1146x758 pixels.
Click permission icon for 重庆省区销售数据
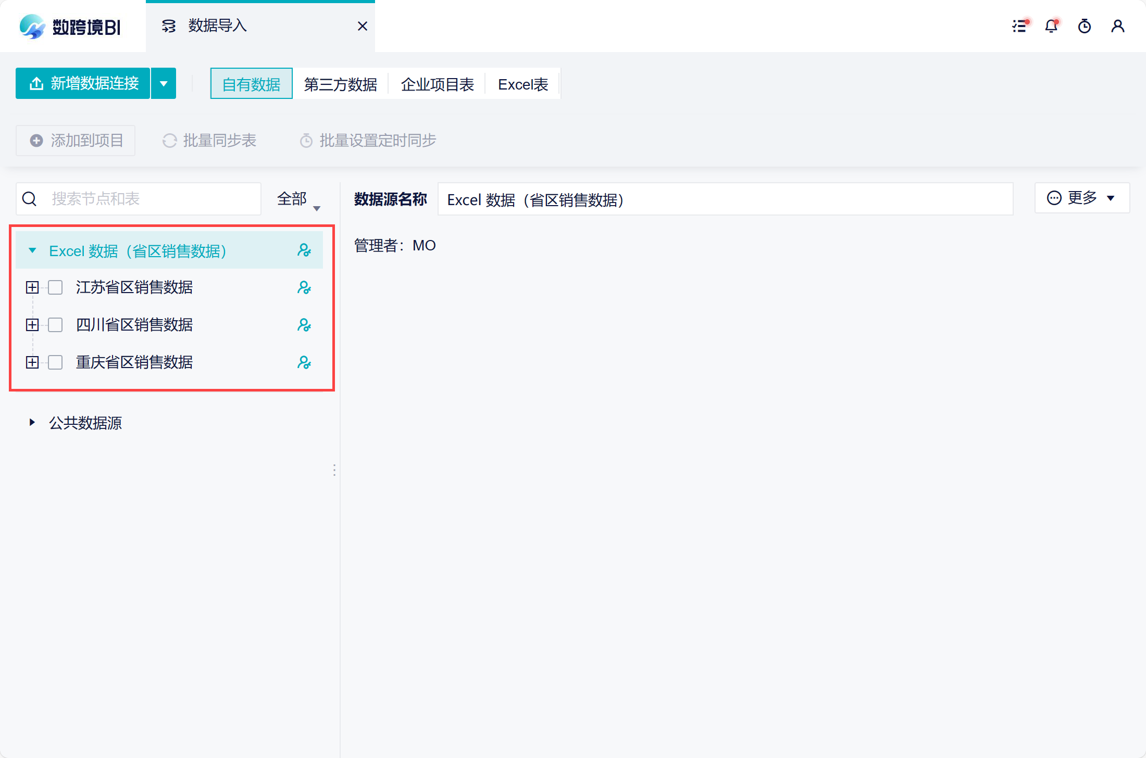(x=304, y=362)
